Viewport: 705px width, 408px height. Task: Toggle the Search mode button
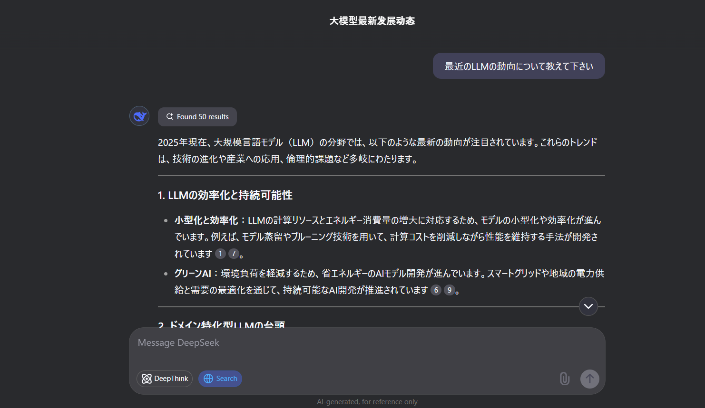point(220,379)
